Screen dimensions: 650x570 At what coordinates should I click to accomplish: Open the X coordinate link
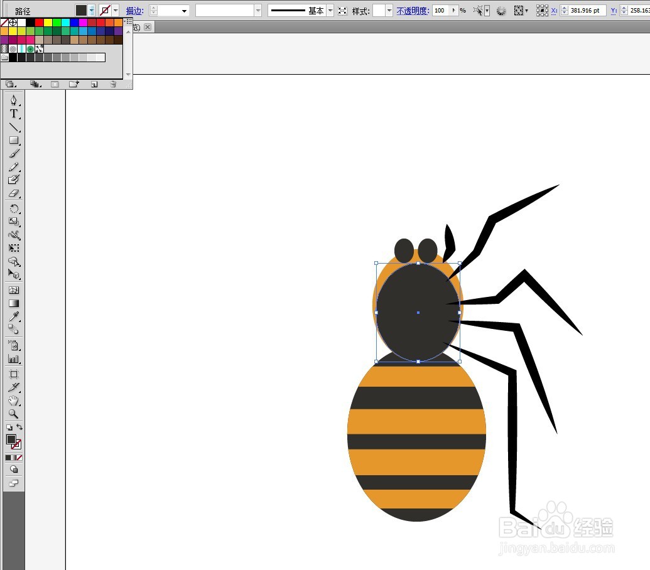point(554,11)
